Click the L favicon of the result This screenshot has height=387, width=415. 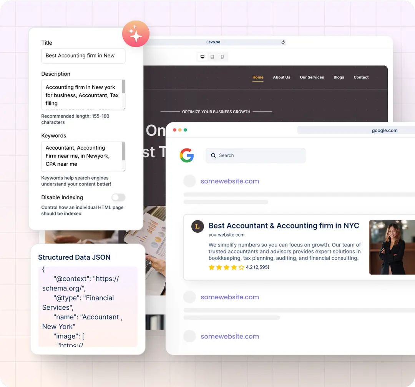pos(198,227)
